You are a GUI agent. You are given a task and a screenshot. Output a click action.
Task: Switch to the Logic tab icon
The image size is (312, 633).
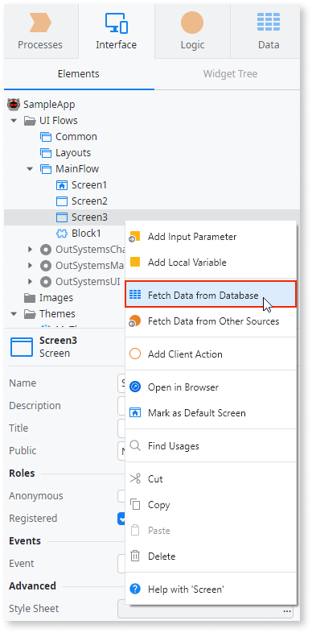click(x=192, y=23)
